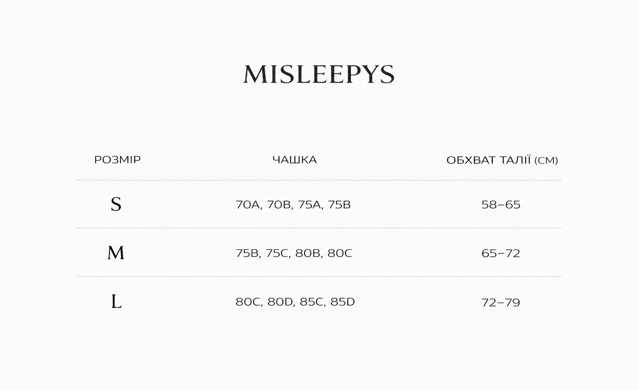Select size L in the table
This screenshot has height=390, width=638.
coord(116,302)
